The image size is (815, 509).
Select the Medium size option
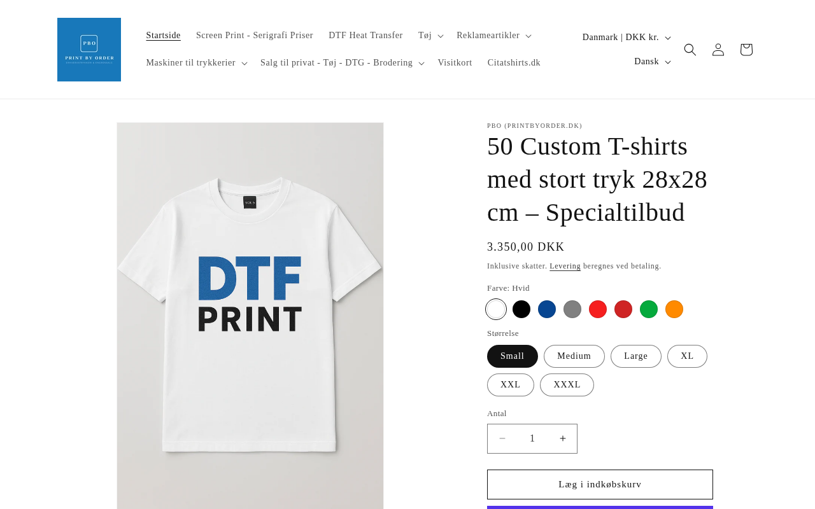click(574, 356)
